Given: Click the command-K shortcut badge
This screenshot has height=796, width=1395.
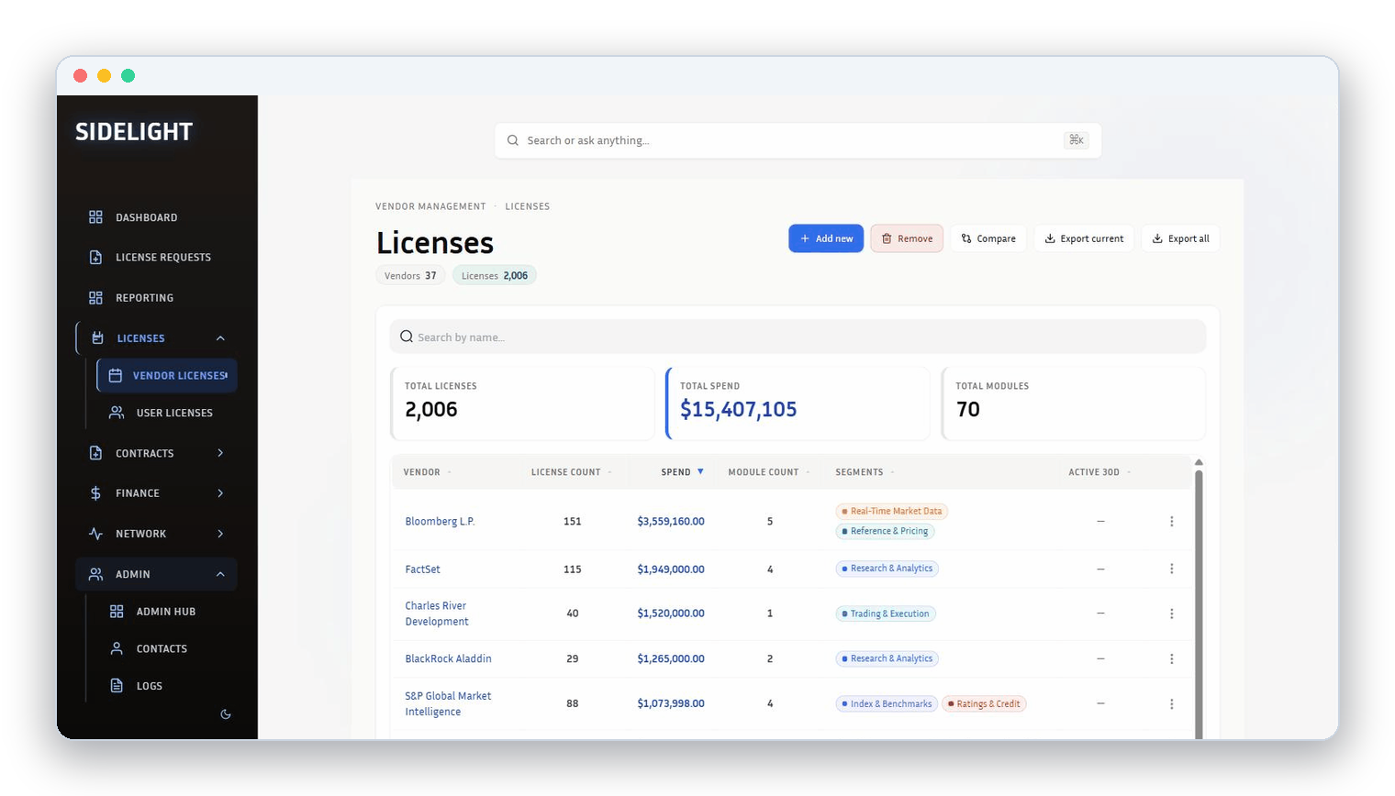Looking at the screenshot, I should pos(1077,140).
